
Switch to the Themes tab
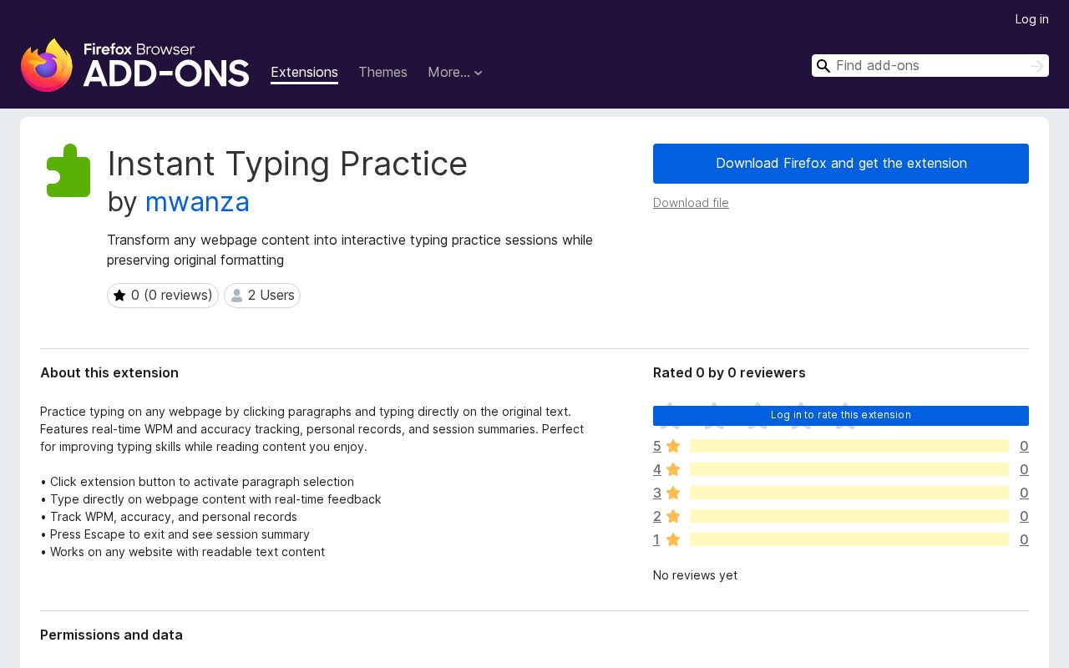tap(383, 72)
